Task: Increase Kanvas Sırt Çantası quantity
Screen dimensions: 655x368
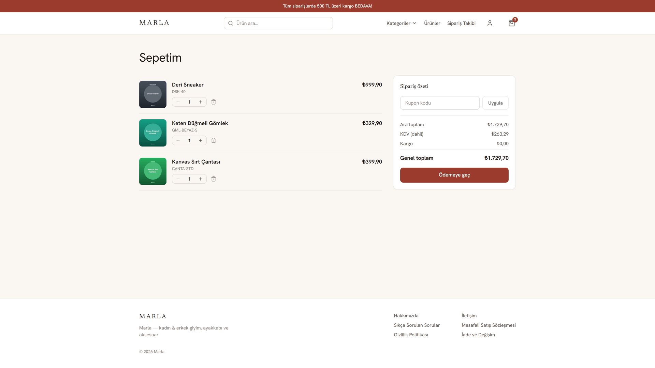Action: [x=201, y=179]
